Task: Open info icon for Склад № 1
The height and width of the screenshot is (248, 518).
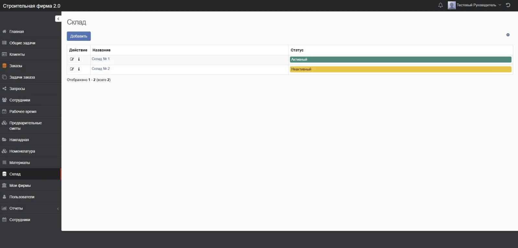Action: [79, 59]
